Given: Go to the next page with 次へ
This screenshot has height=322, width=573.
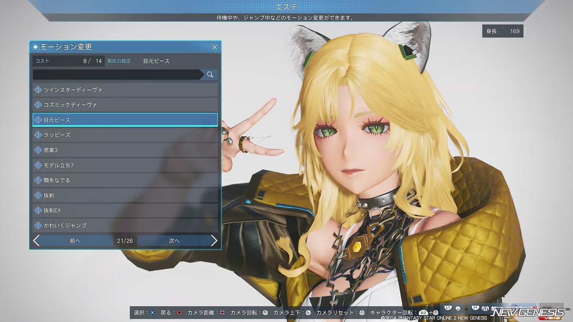Looking at the screenshot, I should pyautogui.click(x=174, y=241).
